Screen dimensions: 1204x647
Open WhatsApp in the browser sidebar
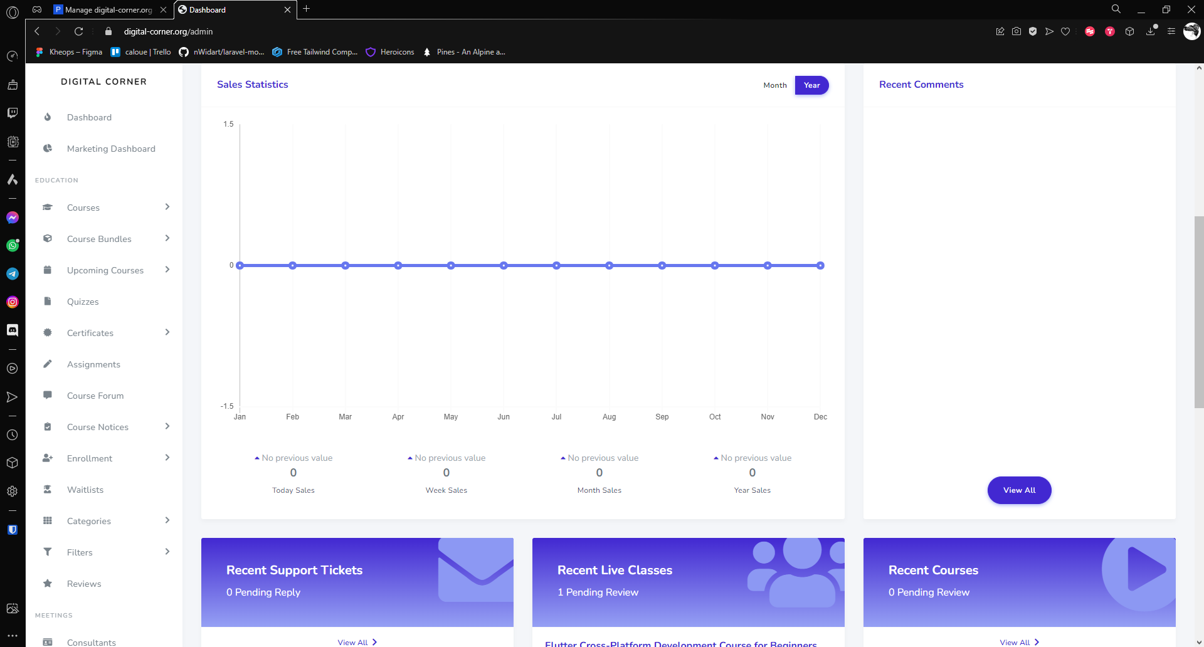click(x=13, y=246)
